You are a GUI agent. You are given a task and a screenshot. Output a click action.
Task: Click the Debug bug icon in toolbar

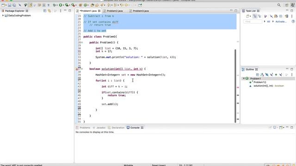pos(54,5)
